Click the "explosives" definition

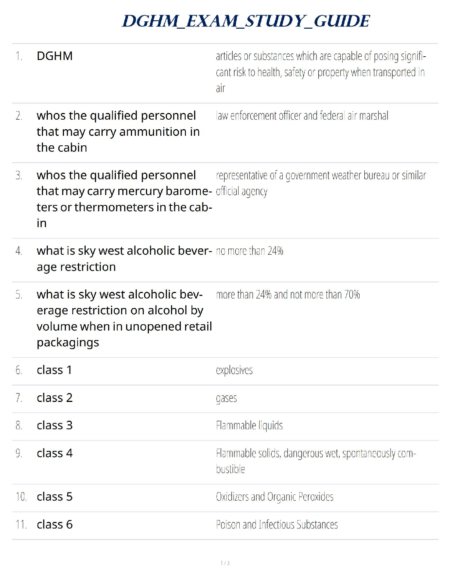[234, 370]
